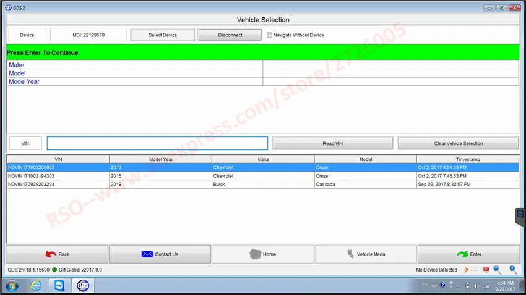Viewport: 526px width, 295px height.
Task: Click the Read VIN button
Action: pyautogui.click(x=333, y=143)
